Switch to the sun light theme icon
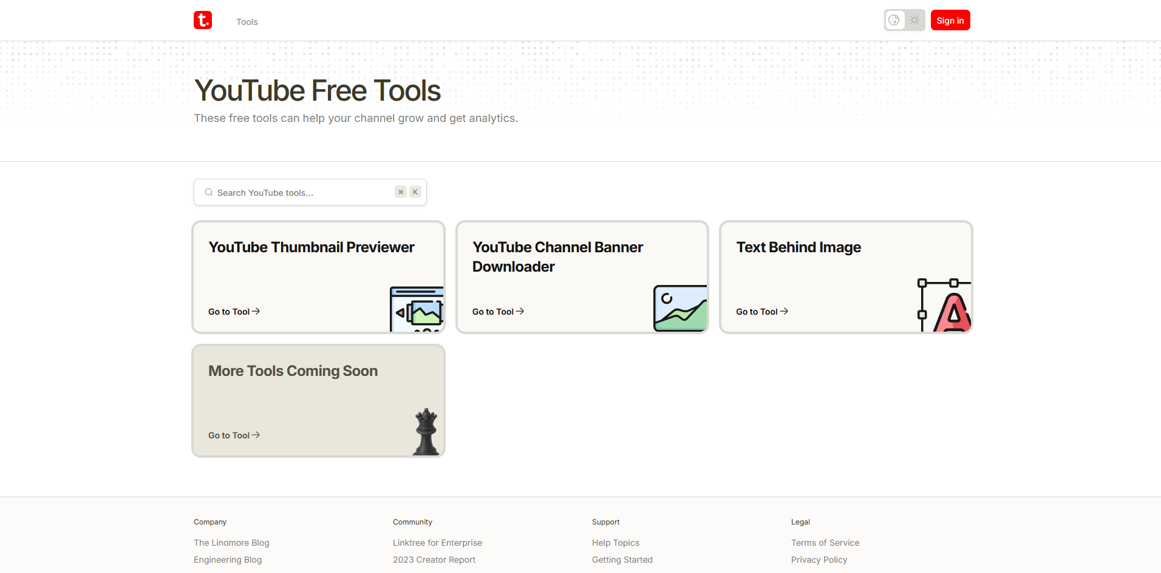 tap(914, 20)
